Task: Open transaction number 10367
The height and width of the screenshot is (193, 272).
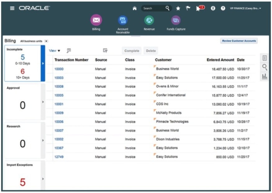Action: coord(59,148)
